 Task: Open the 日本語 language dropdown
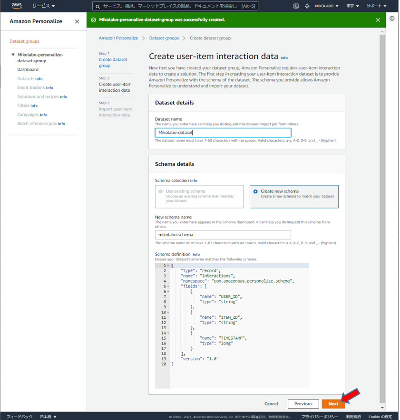tap(49, 417)
